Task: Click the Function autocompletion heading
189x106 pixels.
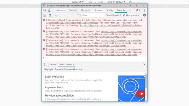Action: [59, 96]
